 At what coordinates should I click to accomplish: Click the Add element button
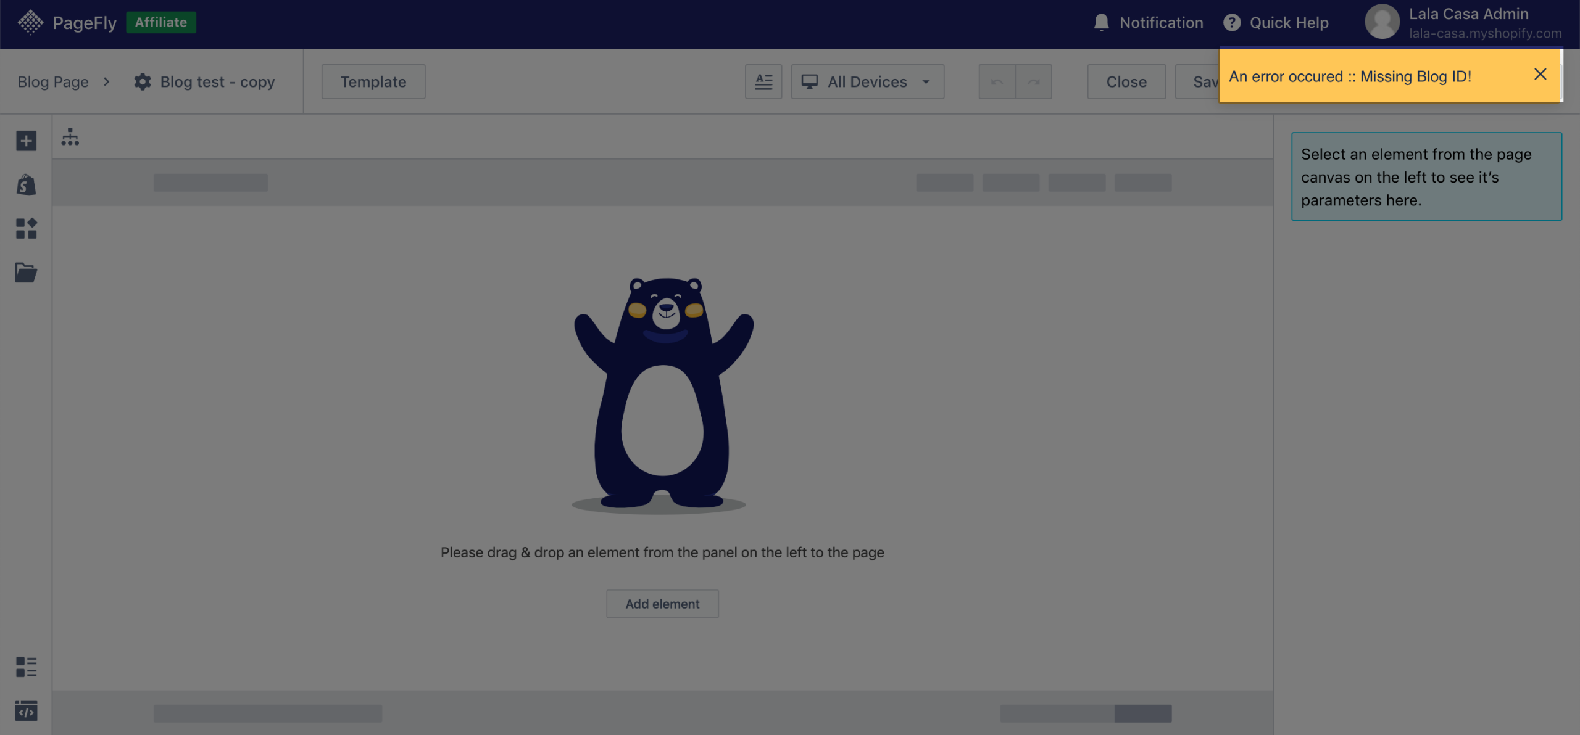tap(662, 604)
